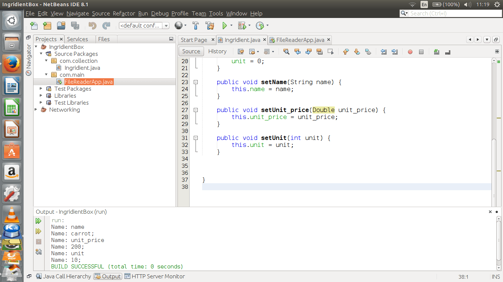This screenshot has width=503, height=282.
Task: Switch to the FileReaderApp.java editor tab
Action: (x=300, y=40)
